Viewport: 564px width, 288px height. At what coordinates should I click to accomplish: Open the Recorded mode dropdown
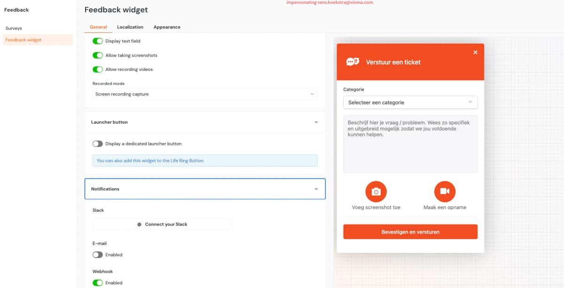[205, 94]
